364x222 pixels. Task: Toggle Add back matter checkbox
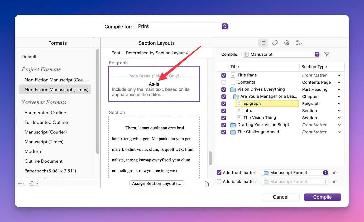coord(219,181)
